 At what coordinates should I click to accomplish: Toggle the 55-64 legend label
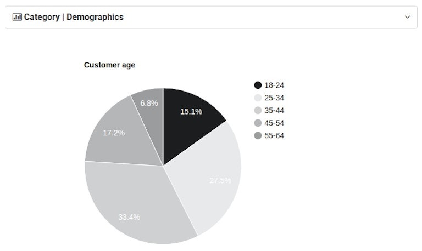[274, 135]
